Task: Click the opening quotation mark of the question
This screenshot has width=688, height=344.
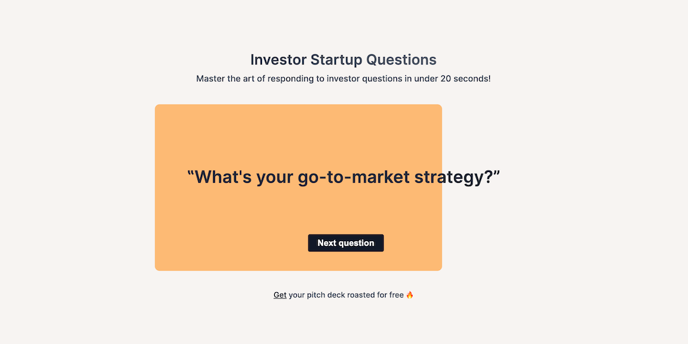Action: (191, 176)
